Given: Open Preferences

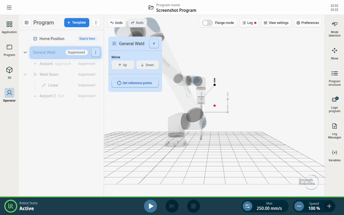Looking at the screenshot, I should pos(308,23).
